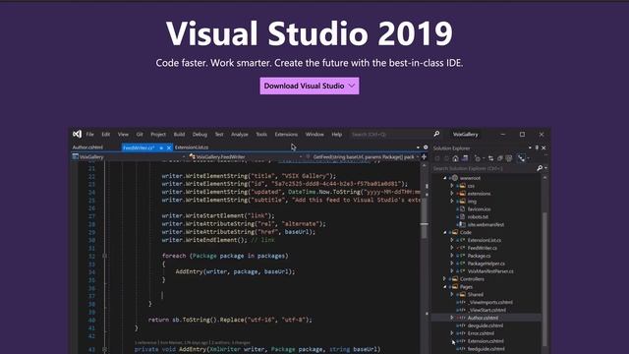
Task: Click the Collapse All icon in Solution Explorer
Action: (500, 158)
